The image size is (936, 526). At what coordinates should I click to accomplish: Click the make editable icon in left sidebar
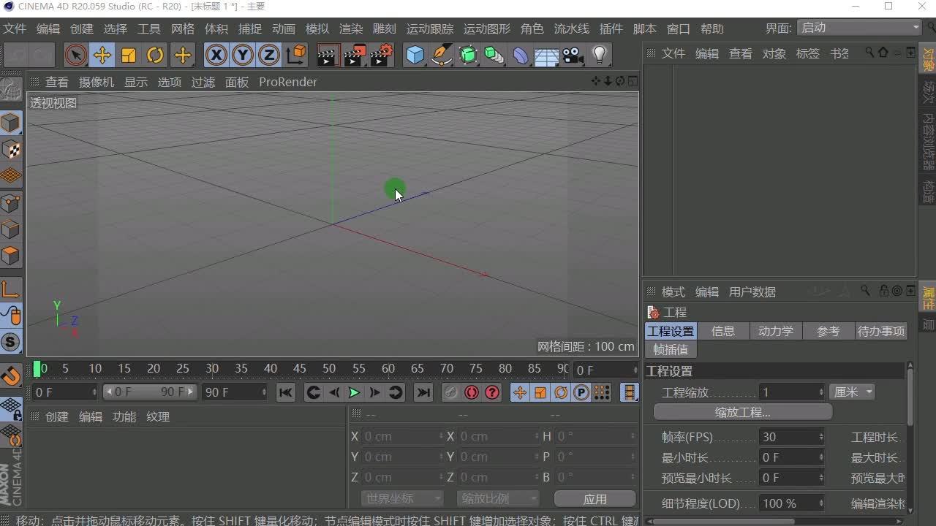pyautogui.click(x=11, y=89)
